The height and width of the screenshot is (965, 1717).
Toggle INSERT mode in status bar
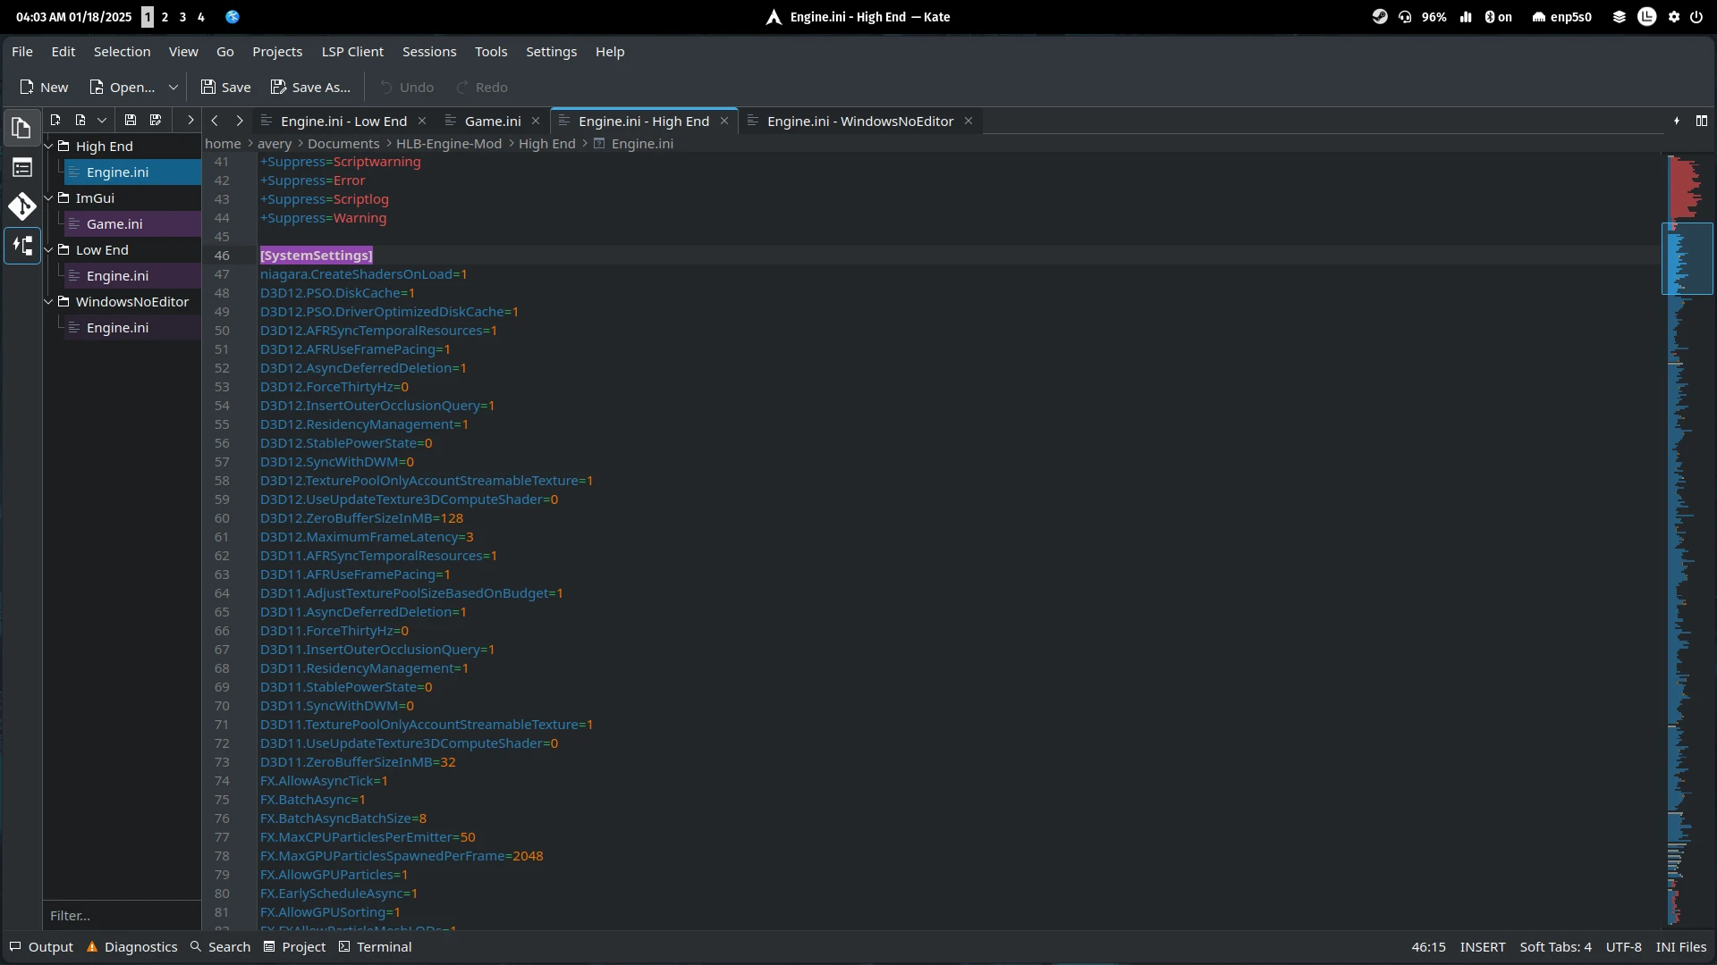coord(1482,947)
